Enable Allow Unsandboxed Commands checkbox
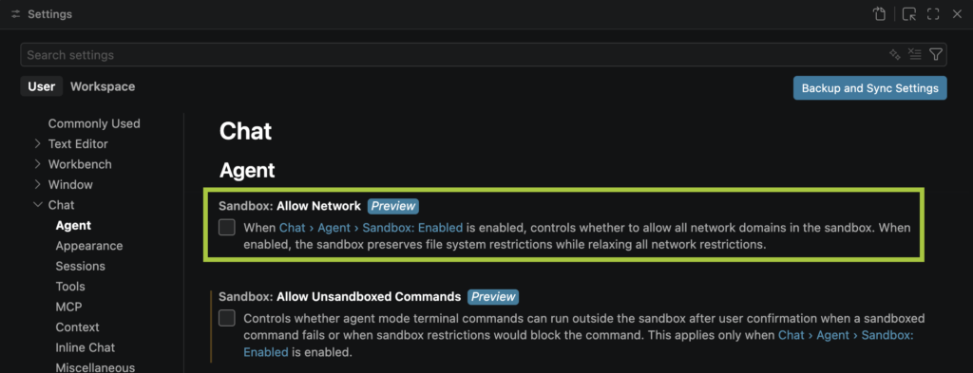The height and width of the screenshot is (373, 973). click(x=227, y=319)
